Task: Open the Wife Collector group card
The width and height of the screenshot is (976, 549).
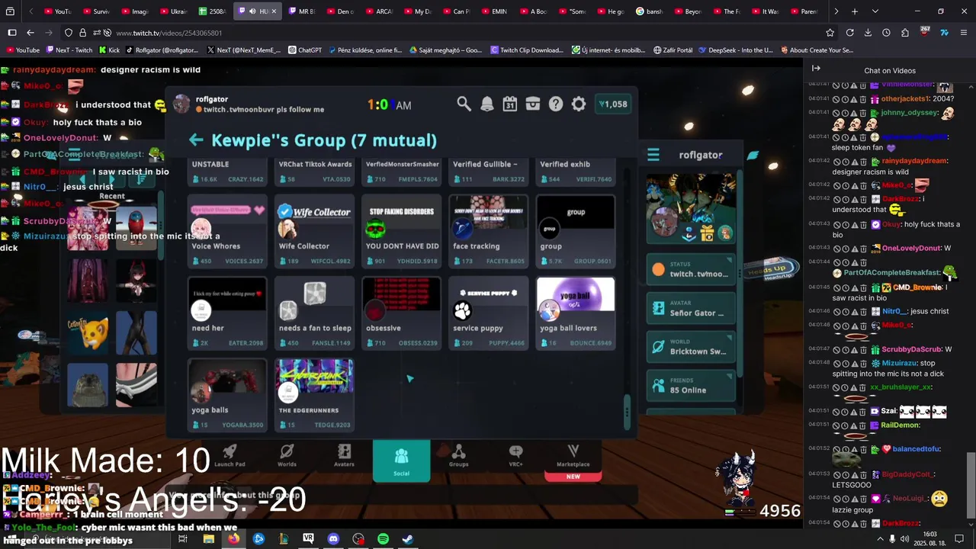Action: point(314,231)
